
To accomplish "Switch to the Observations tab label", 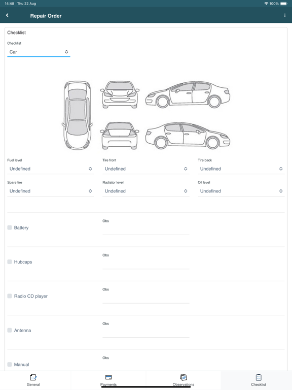I will (184, 384).
